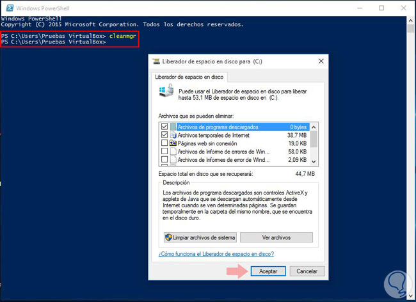
Task: Click the Archivos de programa descargados icon
Action: click(x=173, y=127)
